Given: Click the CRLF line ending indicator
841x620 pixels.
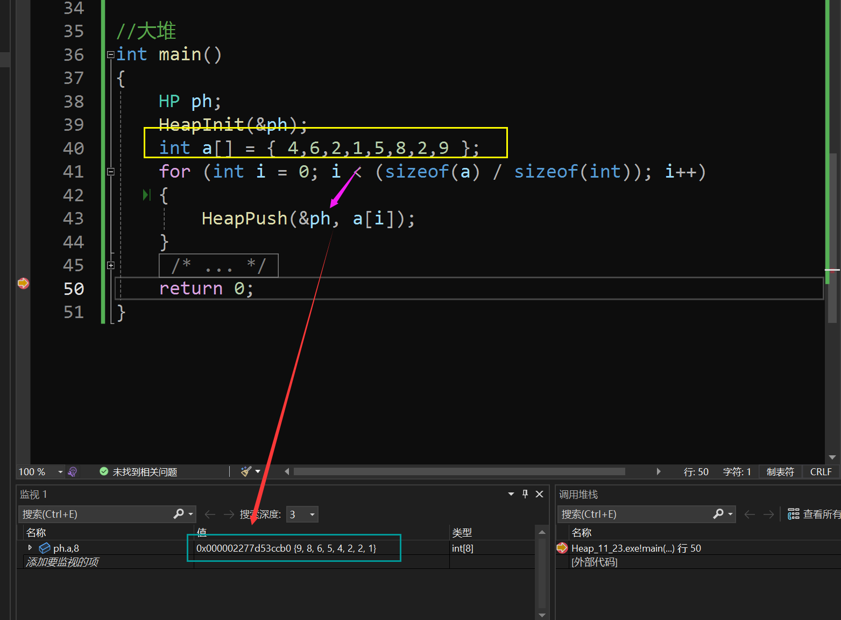Looking at the screenshot, I should (821, 472).
